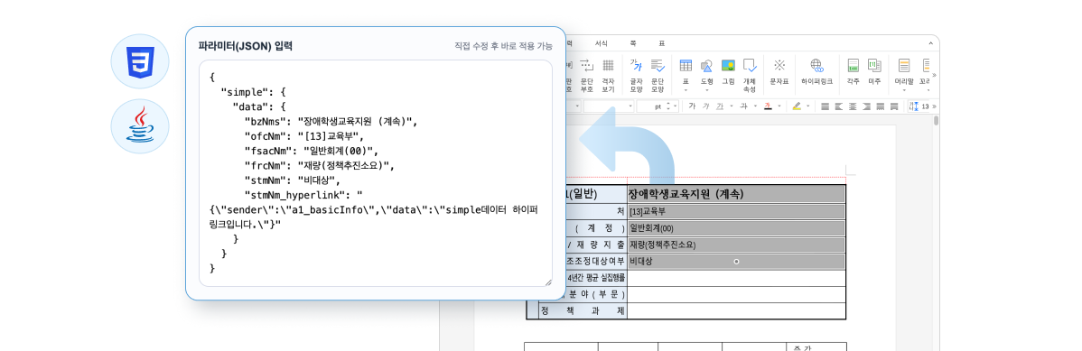This screenshot has height=351, width=1082.
Task: Apply yellow highlighter color
Action: 797,106
